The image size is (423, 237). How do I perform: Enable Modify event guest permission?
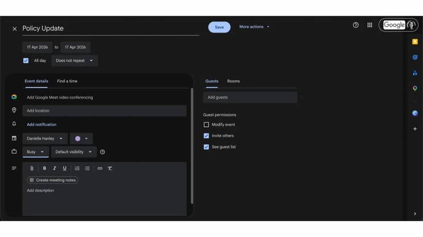click(x=206, y=125)
